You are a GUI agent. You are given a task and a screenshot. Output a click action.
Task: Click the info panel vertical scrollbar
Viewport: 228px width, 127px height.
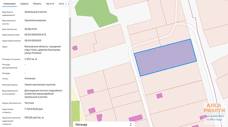pos(70,56)
